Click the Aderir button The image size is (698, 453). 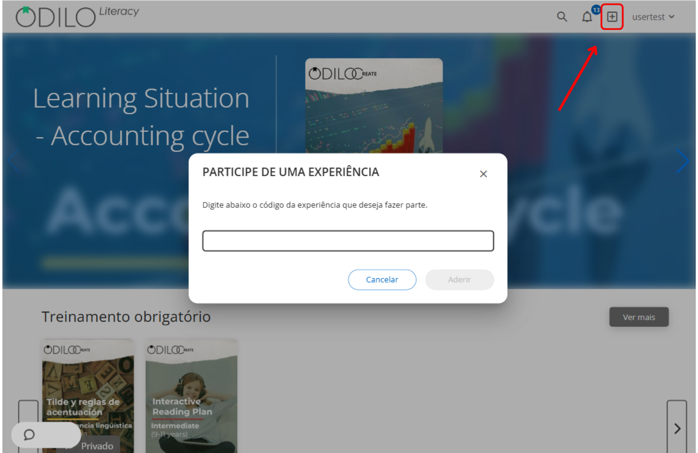460,280
